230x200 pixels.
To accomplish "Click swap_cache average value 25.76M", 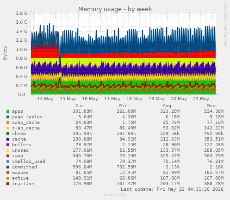I will [171, 123].
